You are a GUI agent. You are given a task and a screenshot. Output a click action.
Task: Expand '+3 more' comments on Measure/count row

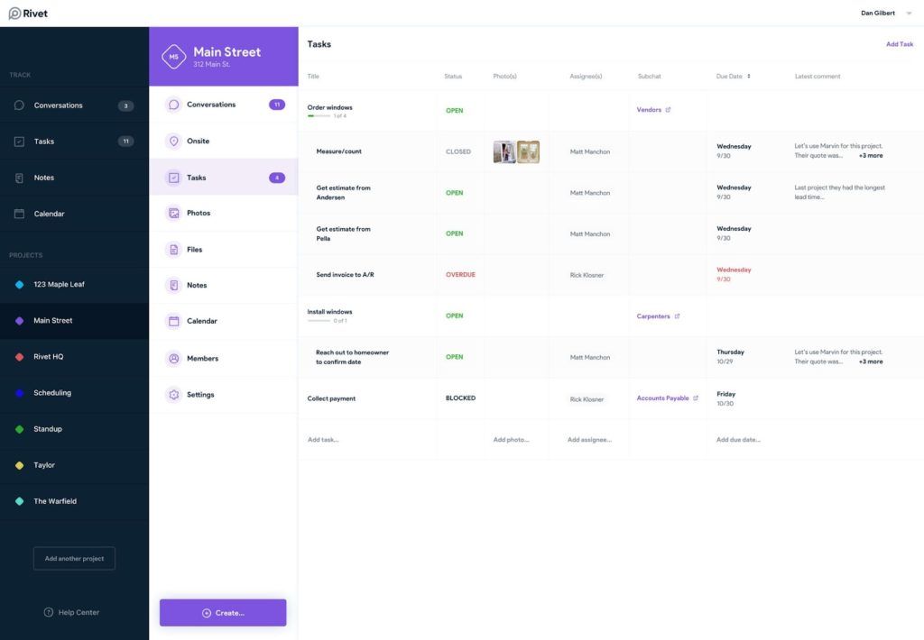tap(871, 155)
